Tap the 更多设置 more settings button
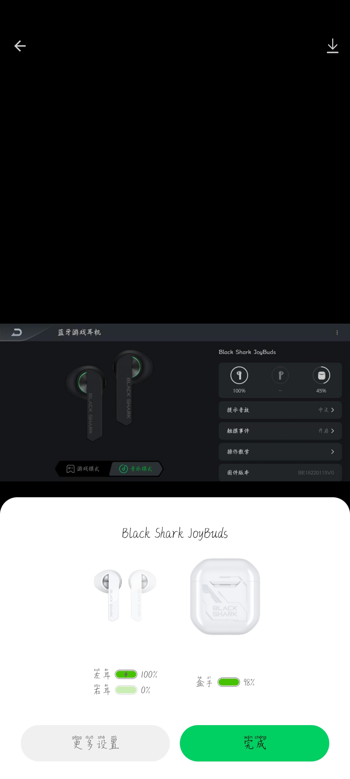 tap(95, 743)
